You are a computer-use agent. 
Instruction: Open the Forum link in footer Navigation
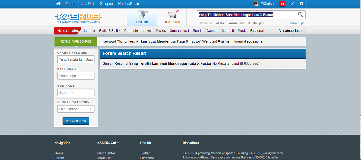click(x=59, y=158)
